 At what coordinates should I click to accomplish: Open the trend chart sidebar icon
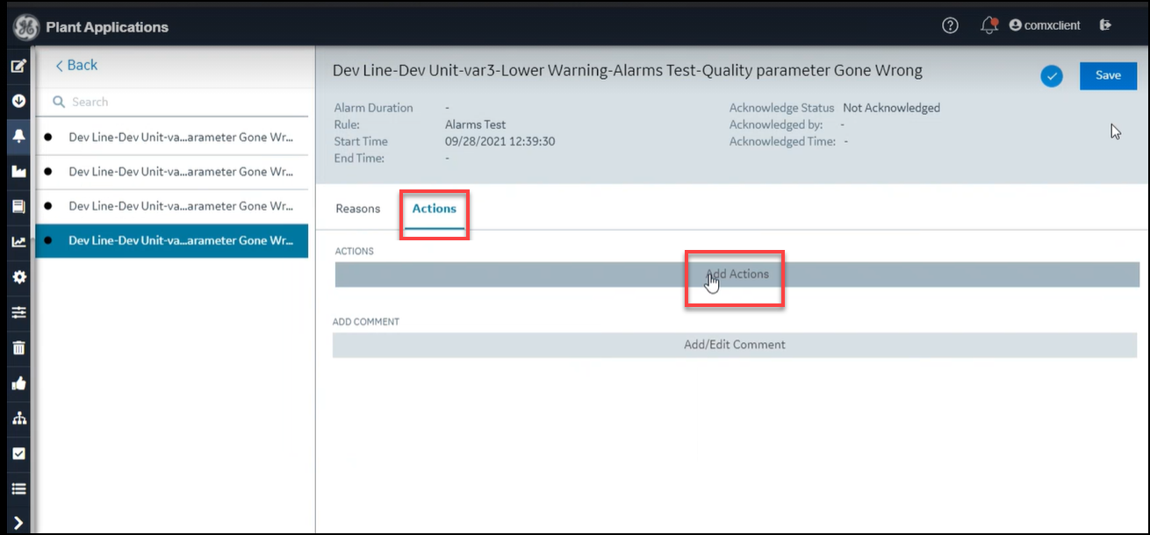pyautogui.click(x=18, y=242)
